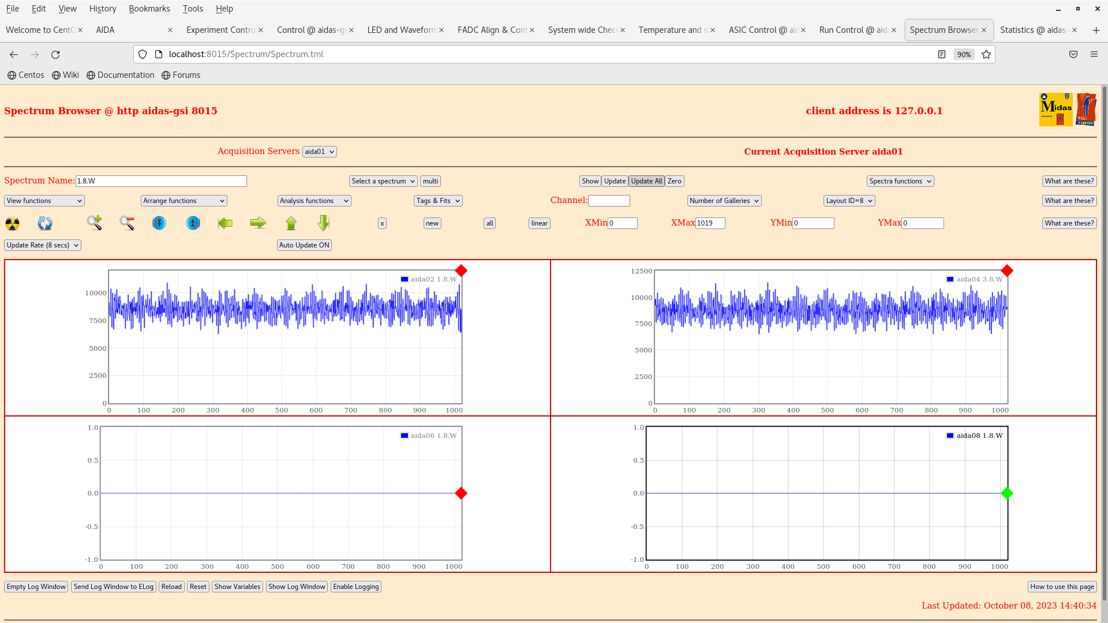Click the green diamond marker on aida08 plot

1007,493
